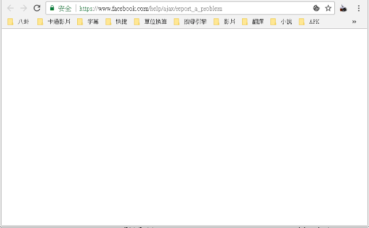The height and width of the screenshot is (228, 369).
Task: Open the 八卦 bookmark folder
Action: tap(18, 22)
